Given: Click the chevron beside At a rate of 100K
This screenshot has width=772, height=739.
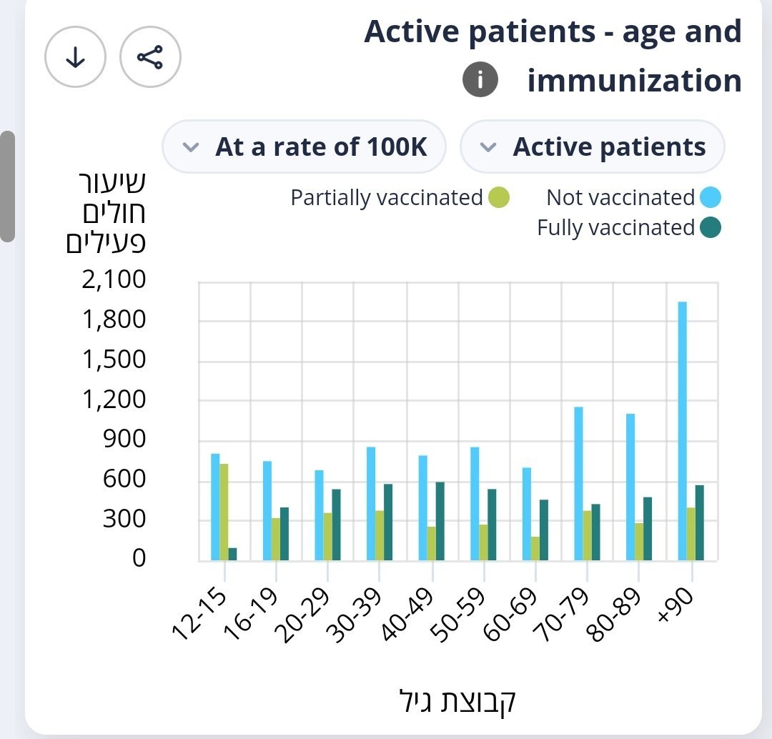Looking at the screenshot, I should [x=190, y=147].
